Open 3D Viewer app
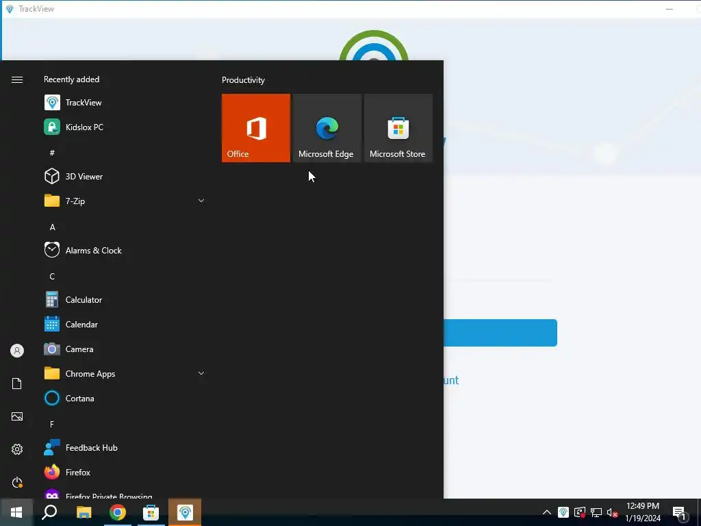701x526 pixels. click(125, 176)
